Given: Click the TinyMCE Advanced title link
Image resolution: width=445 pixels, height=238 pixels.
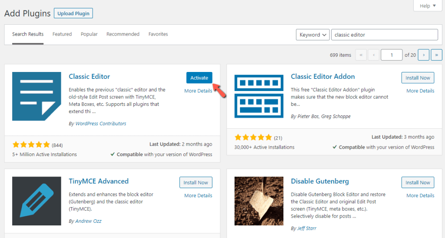Looking at the screenshot, I should (x=99, y=181).
